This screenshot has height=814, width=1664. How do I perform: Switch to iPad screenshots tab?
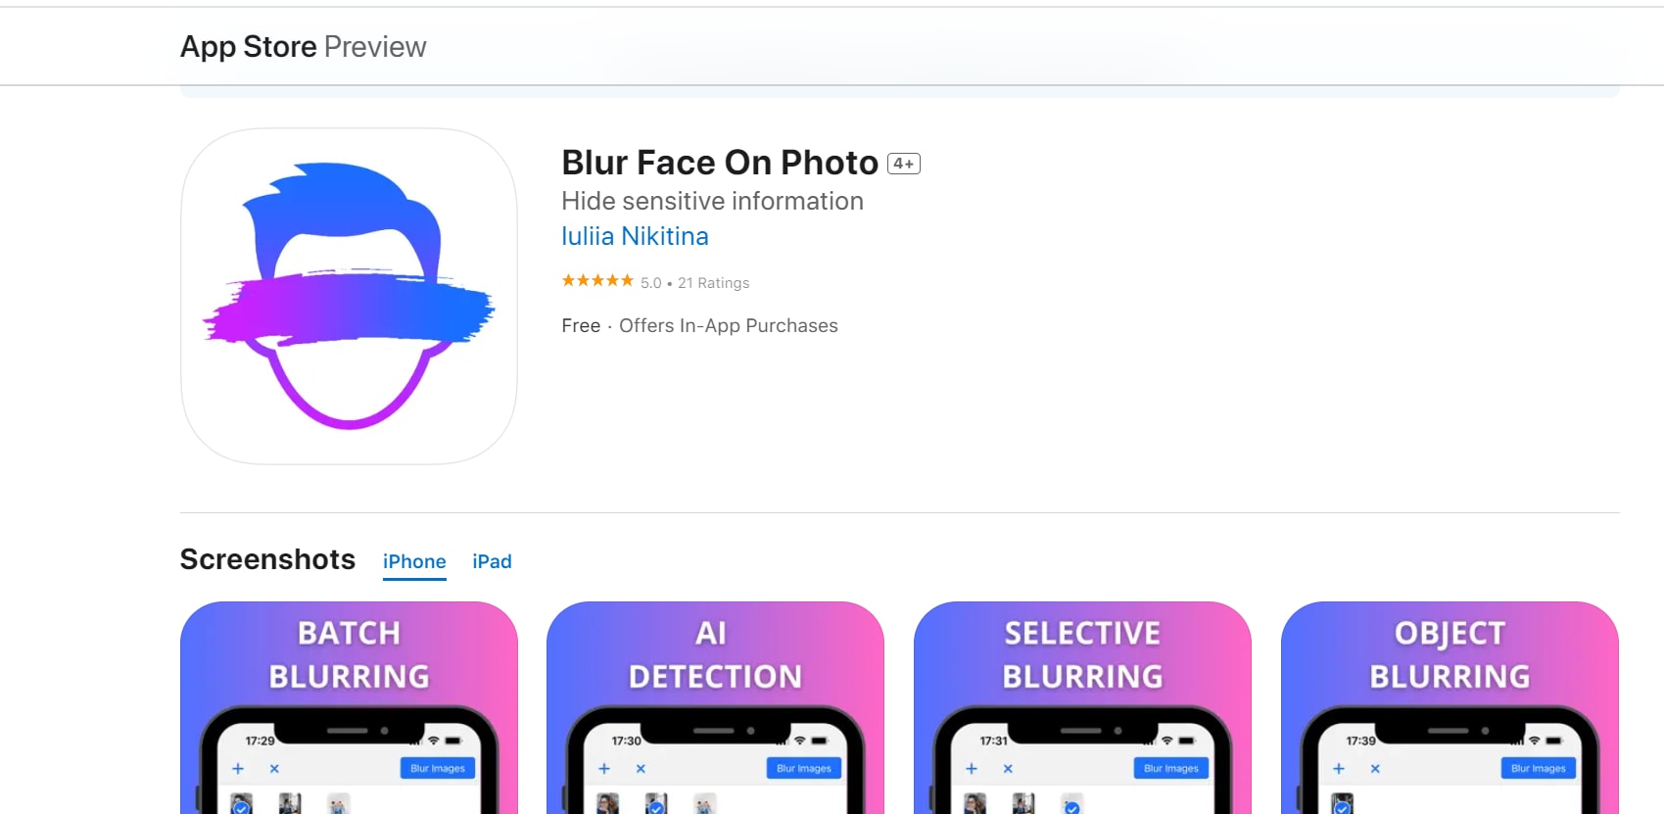pos(492,561)
